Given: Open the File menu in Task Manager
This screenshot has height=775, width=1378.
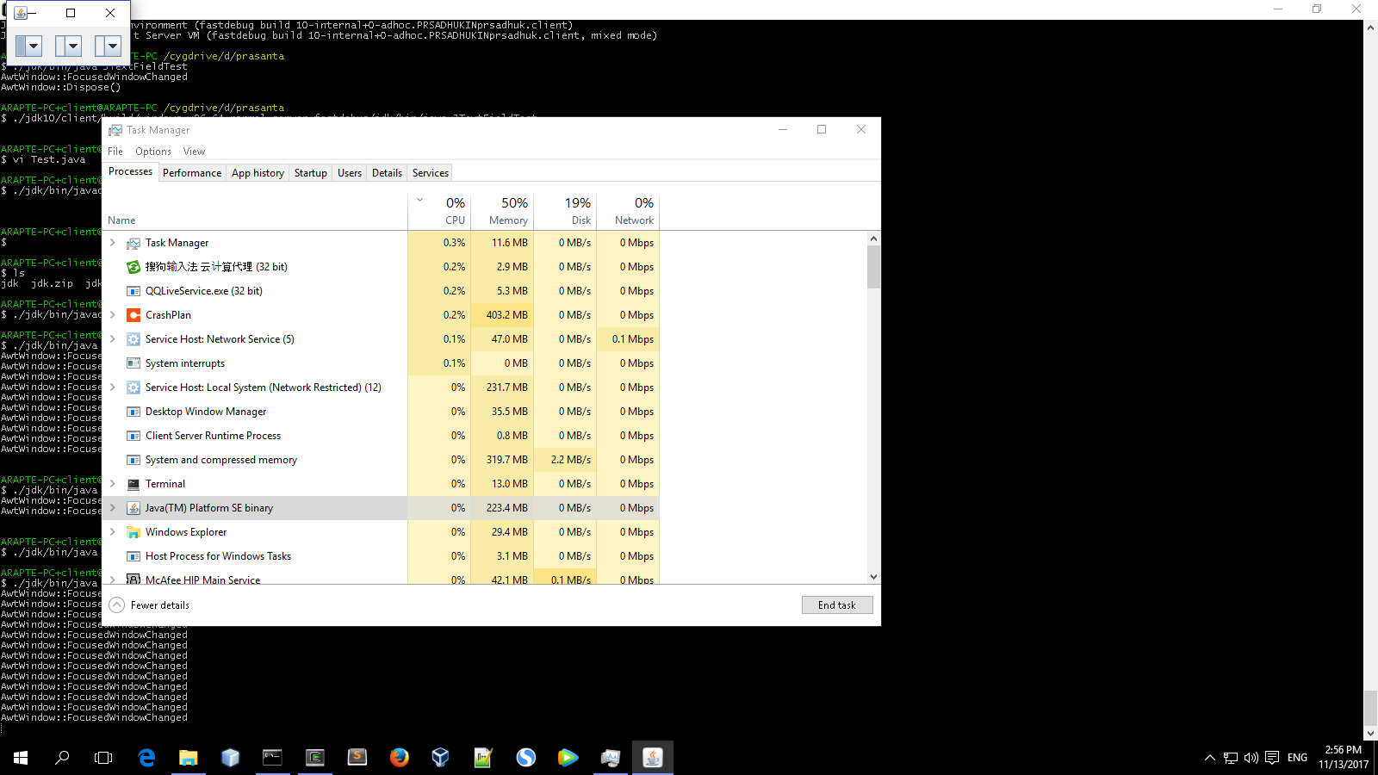Looking at the screenshot, I should coord(115,152).
